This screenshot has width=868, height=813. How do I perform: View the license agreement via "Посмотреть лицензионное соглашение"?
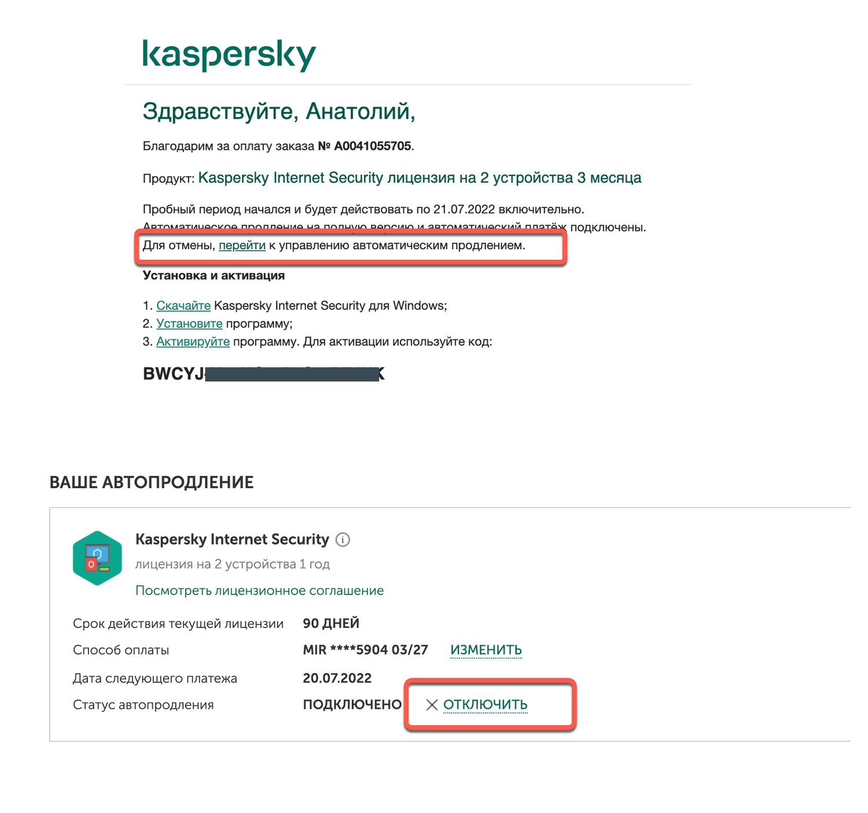259,590
